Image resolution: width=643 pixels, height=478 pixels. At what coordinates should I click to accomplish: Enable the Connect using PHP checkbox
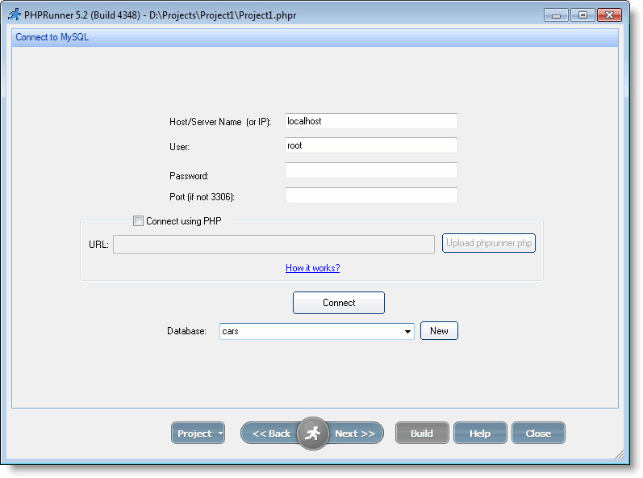[138, 220]
